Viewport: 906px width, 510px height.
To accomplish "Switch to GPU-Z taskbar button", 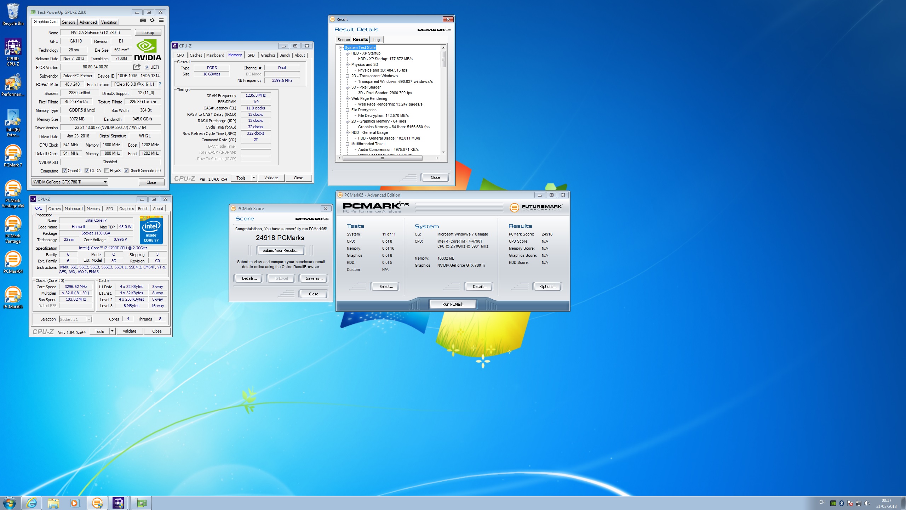I will (x=141, y=503).
